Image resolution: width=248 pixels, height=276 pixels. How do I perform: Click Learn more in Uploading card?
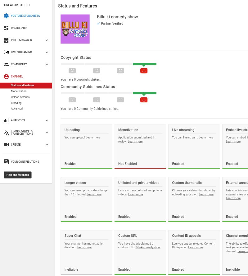[93, 138]
